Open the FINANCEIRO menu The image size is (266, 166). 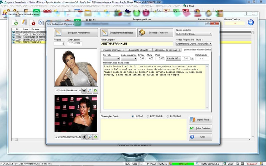[x=132, y=6]
